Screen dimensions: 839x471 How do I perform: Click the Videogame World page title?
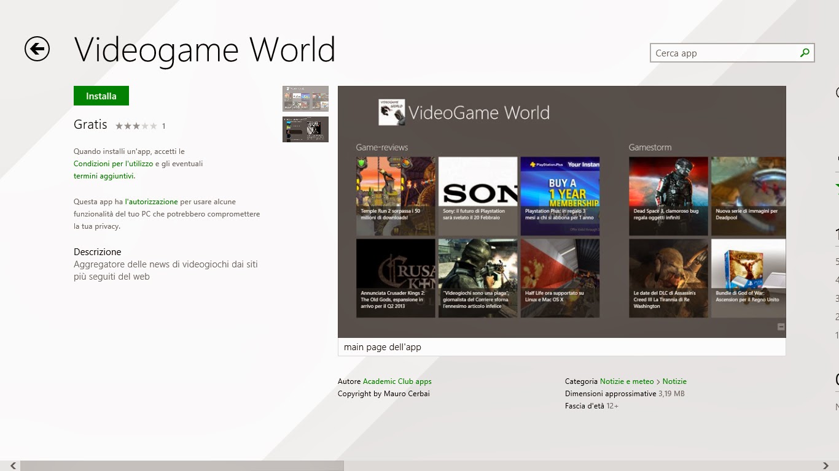[x=205, y=50]
